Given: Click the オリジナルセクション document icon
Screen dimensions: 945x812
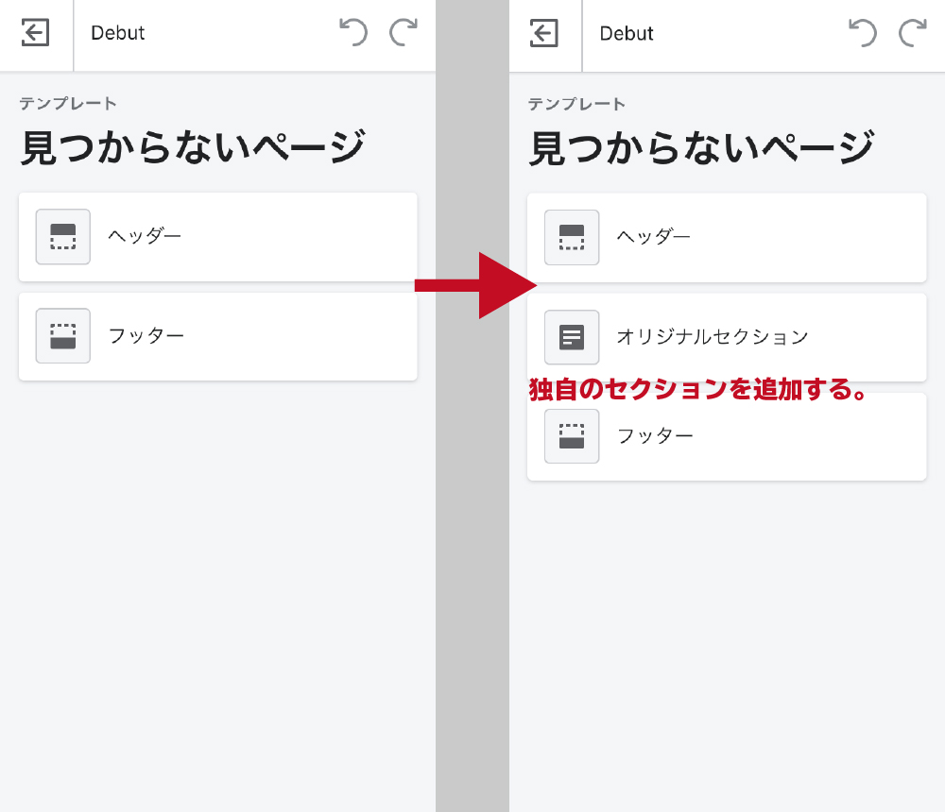Looking at the screenshot, I should coord(572,337).
